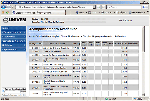Screen dimensions: 150x101
Task: Click the vertical scrollbar thumb
Action: click(x=143, y=41)
